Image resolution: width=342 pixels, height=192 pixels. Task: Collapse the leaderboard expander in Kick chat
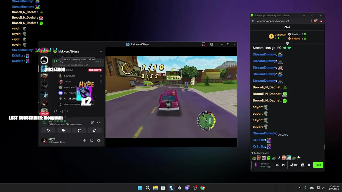point(287,43)
